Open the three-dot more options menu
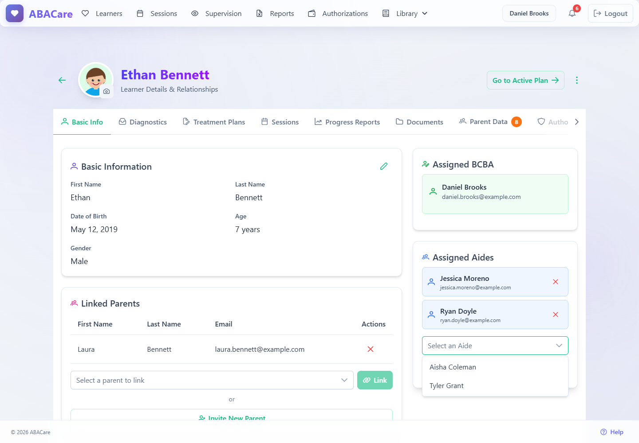The width and height of the screenshot is (639, 443). click(577, 80)
